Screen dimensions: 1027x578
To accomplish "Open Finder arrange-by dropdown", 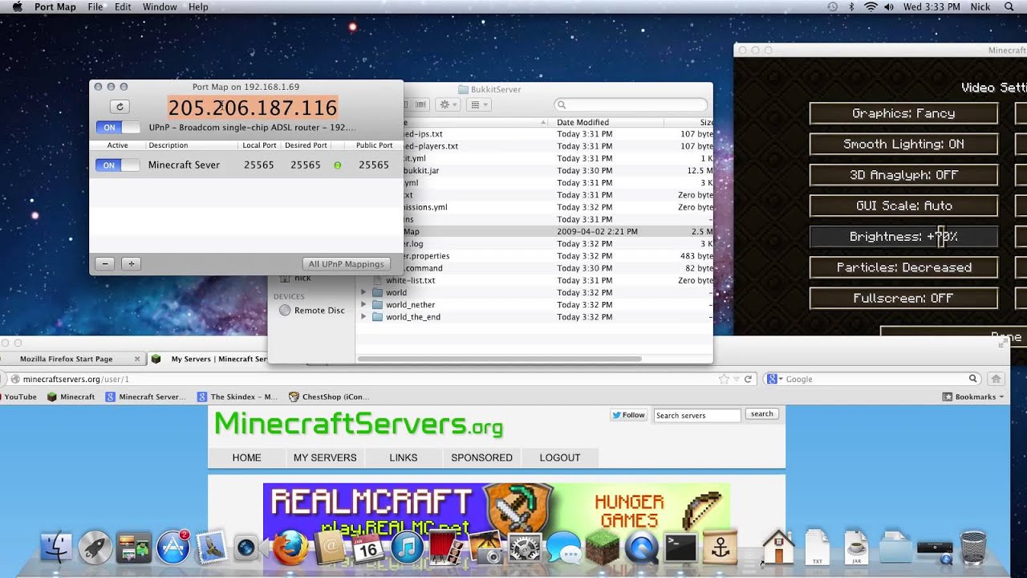I will pyautogui.click(x=478, y=104).
